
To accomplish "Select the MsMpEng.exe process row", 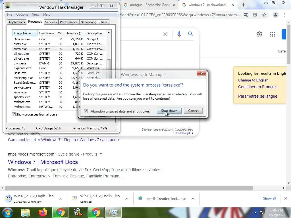I will click(x=45, y=78).
